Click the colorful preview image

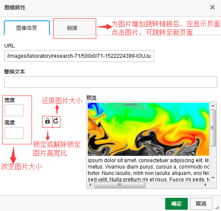click(x=148, y=129)
